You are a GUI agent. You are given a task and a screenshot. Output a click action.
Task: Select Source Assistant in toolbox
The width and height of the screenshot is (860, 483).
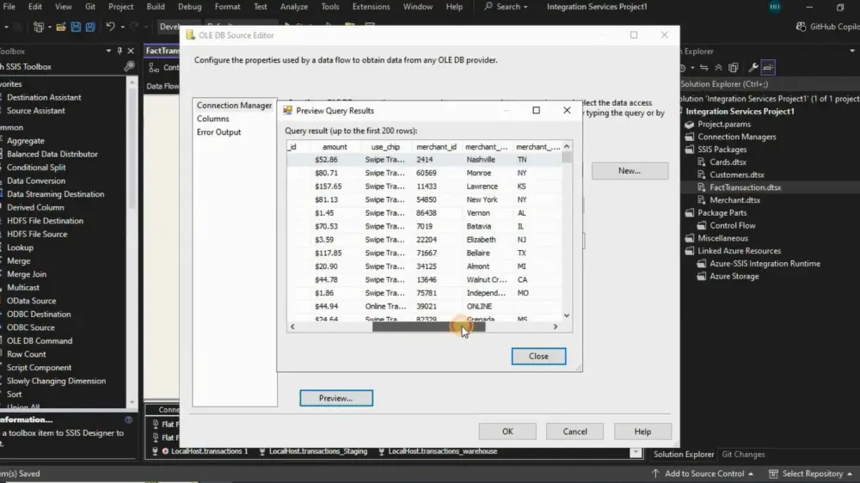click(x=35, y=111)
